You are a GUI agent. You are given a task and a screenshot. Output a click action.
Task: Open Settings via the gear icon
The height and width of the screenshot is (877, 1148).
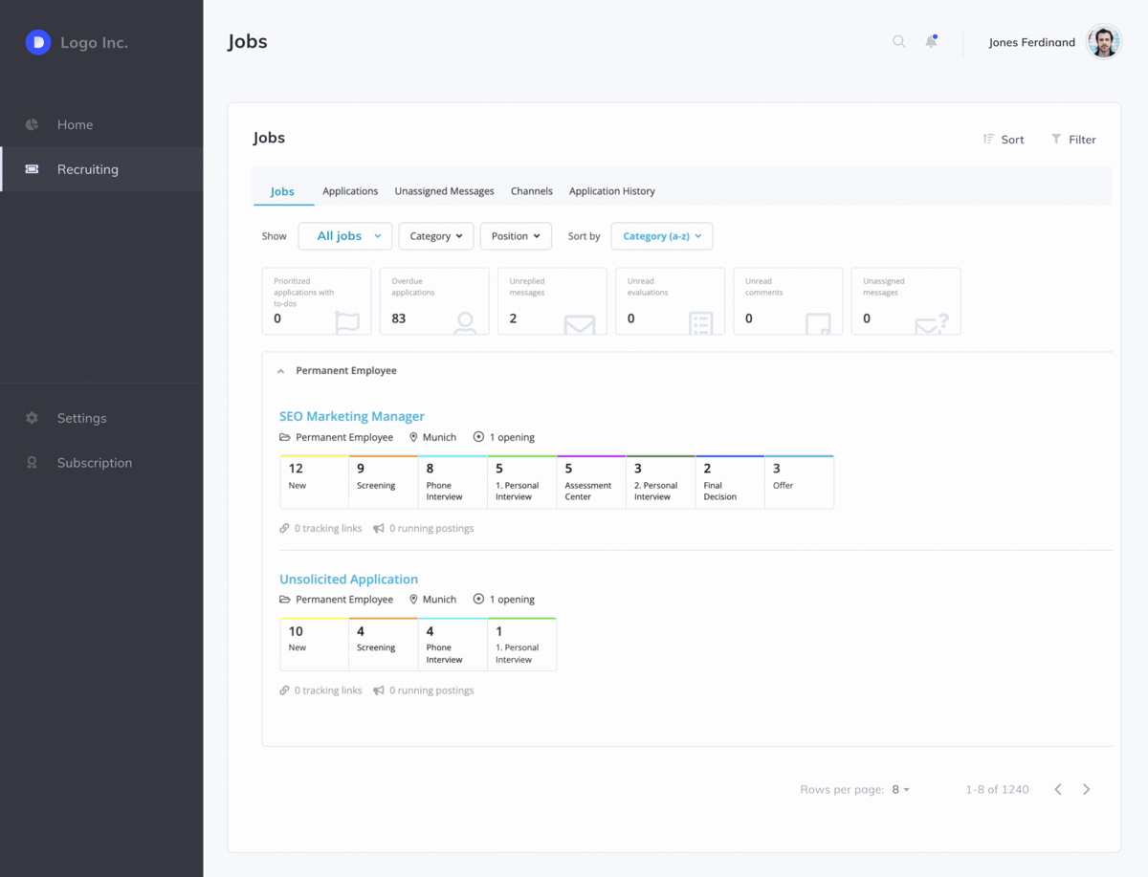pos(31,418)
